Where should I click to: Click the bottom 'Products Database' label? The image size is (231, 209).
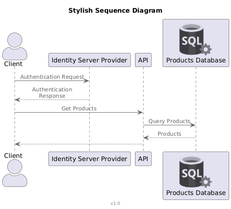click(x=196, y=193)
